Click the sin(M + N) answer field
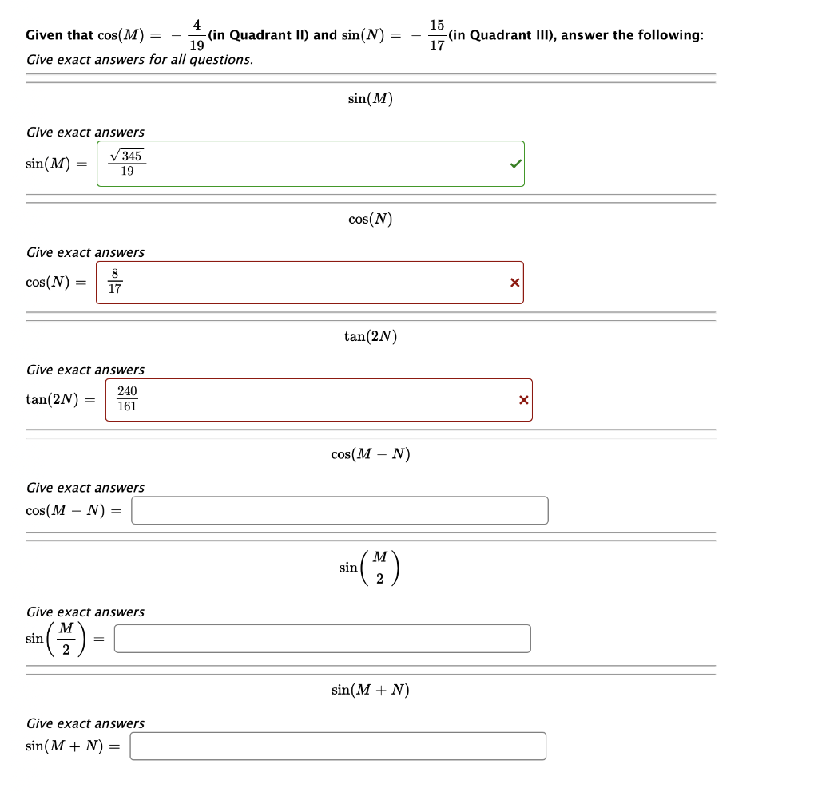818x792 pixels. pyautogui.click(x=339, y=745)
